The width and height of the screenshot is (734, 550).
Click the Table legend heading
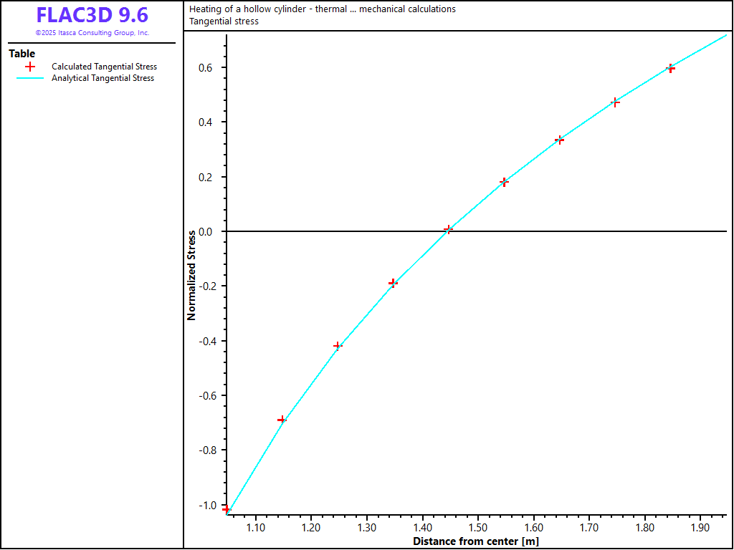coord(22,54)
